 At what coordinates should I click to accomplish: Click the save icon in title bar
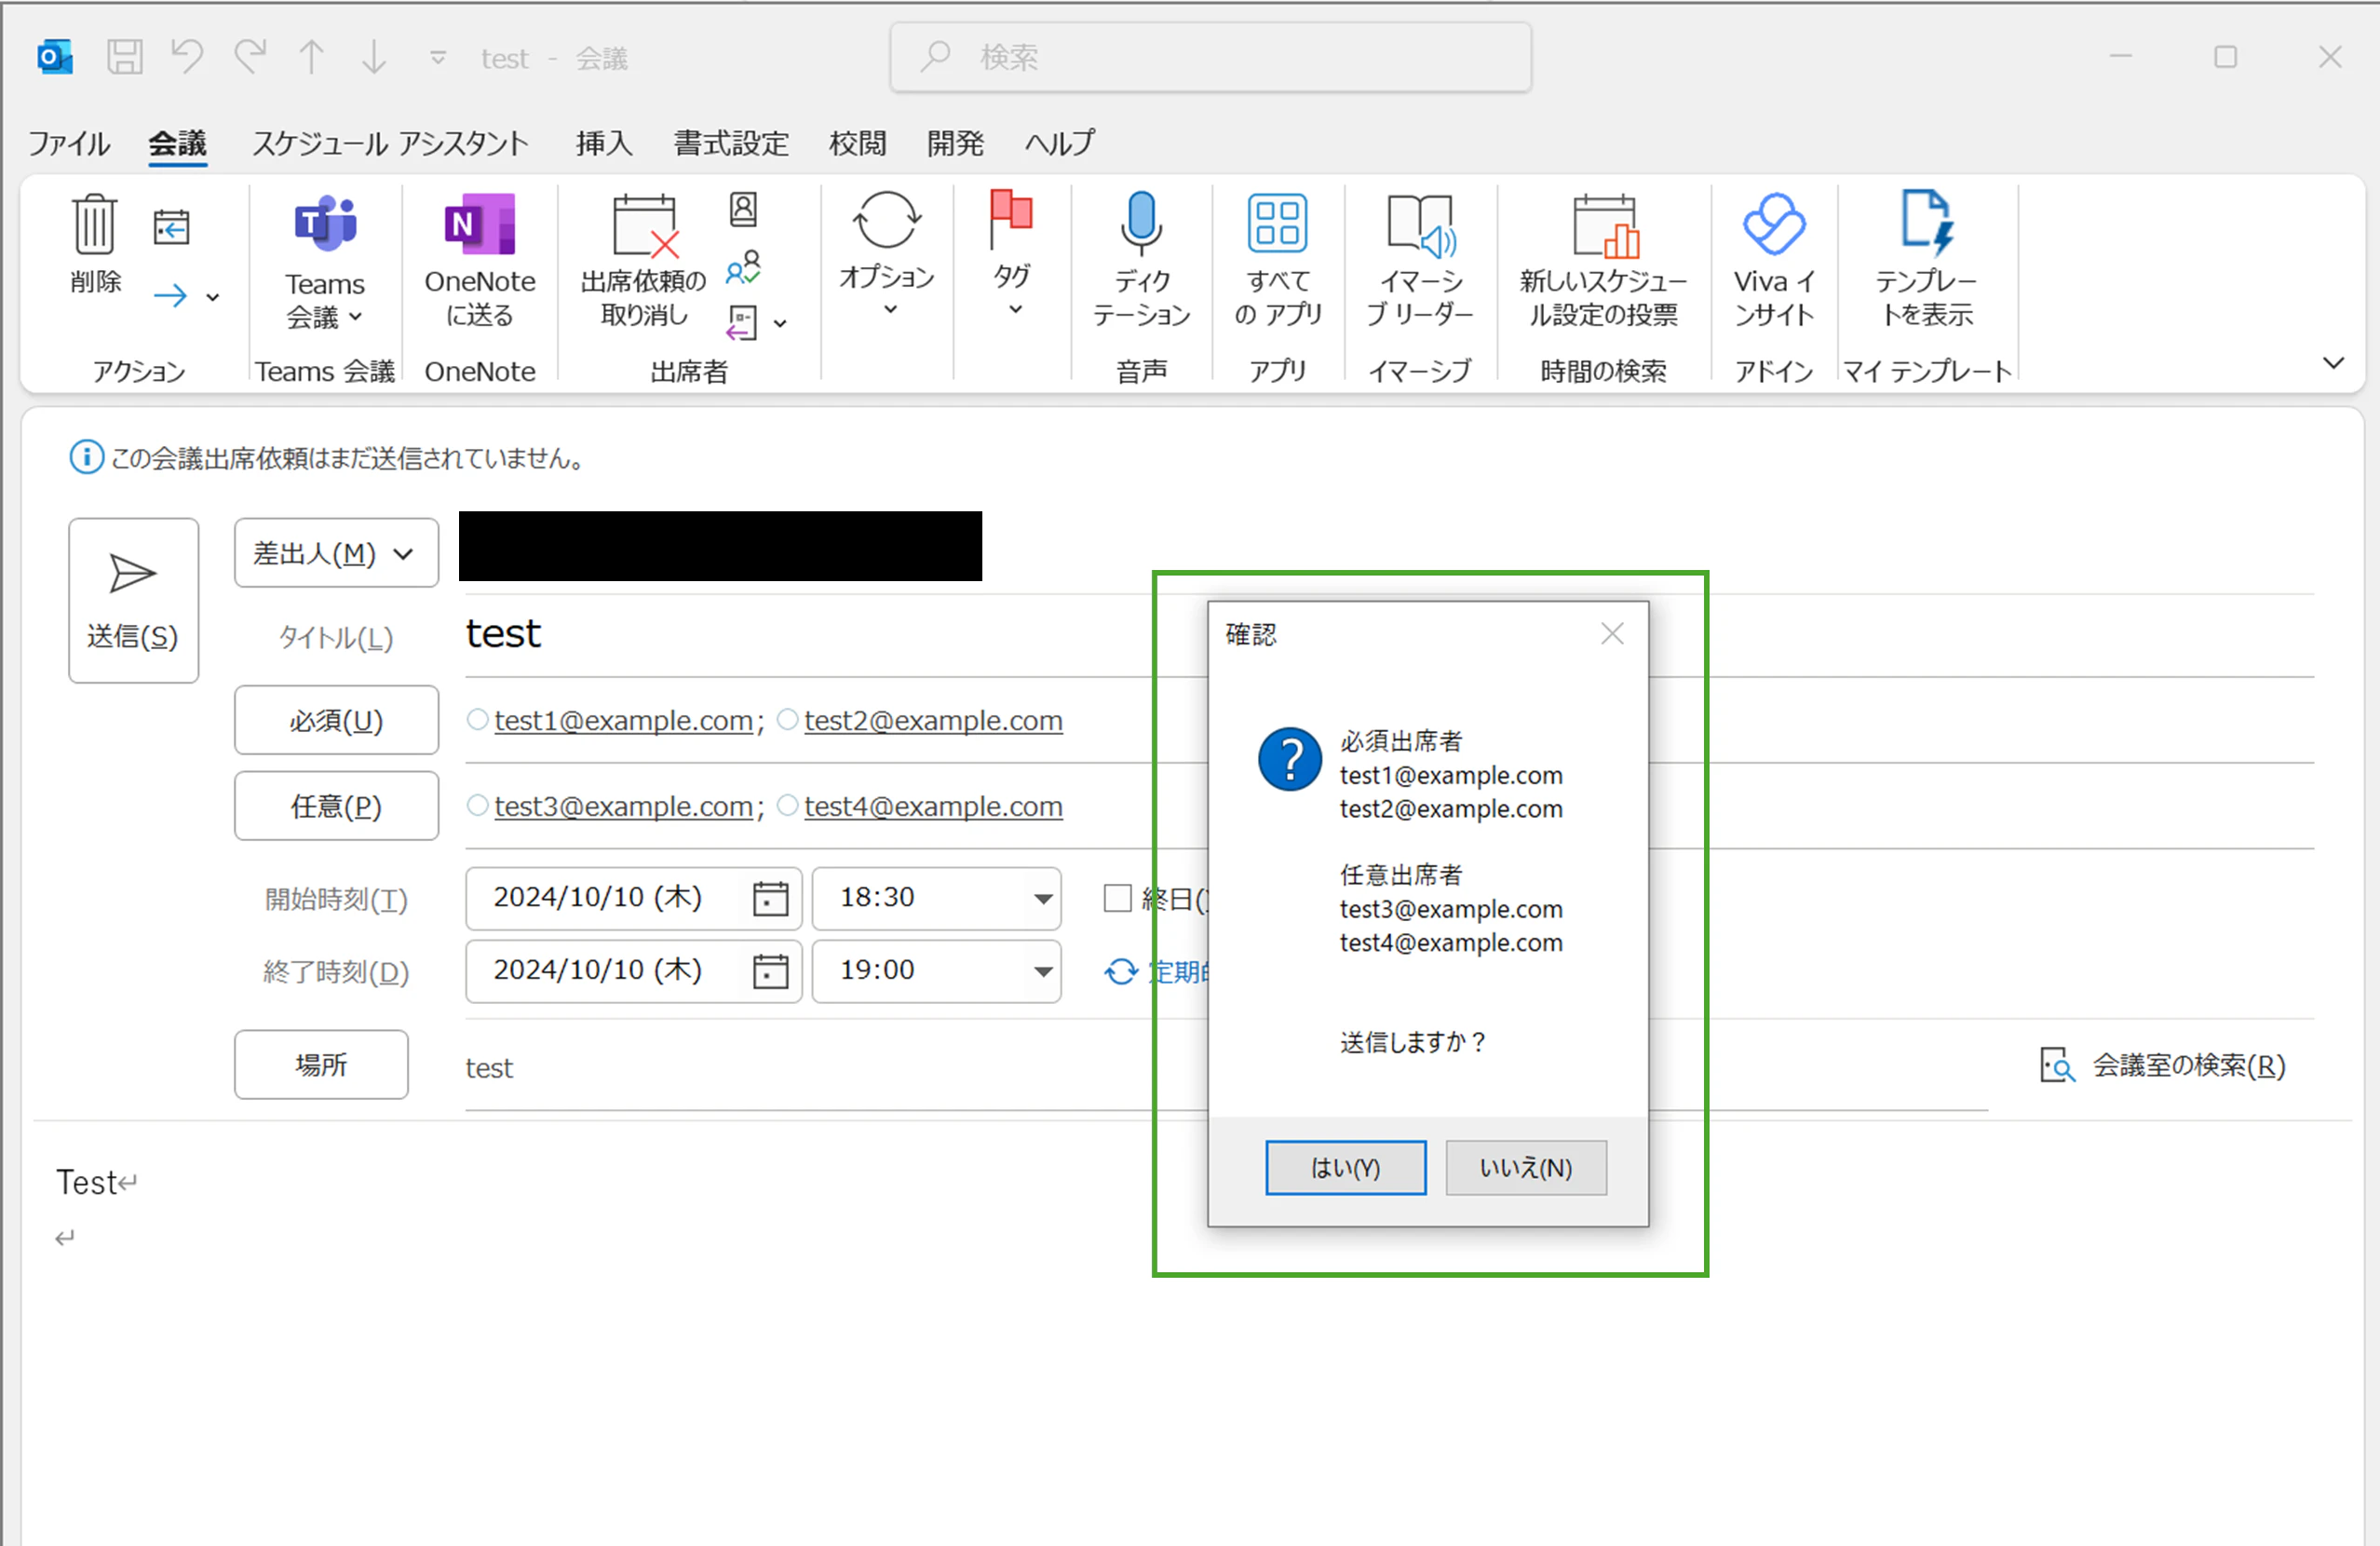[125, 57]
